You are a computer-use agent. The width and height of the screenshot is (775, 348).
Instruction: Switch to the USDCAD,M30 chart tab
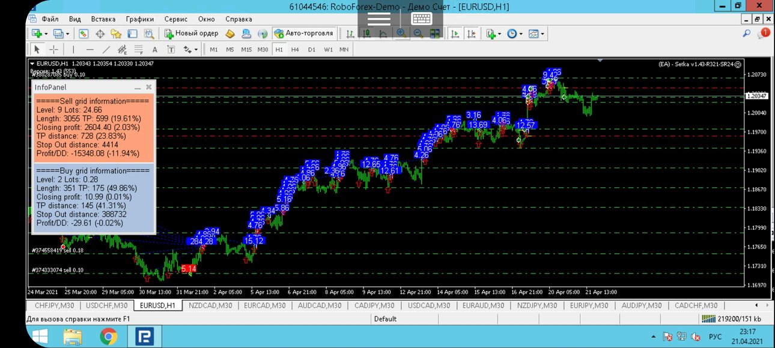[429, 305]
